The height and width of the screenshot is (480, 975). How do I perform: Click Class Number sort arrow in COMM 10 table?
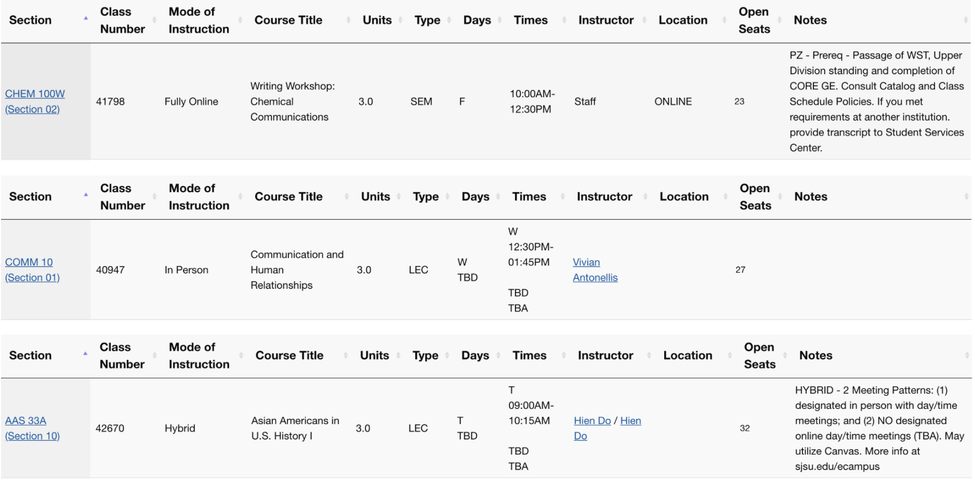coord(154,197)
